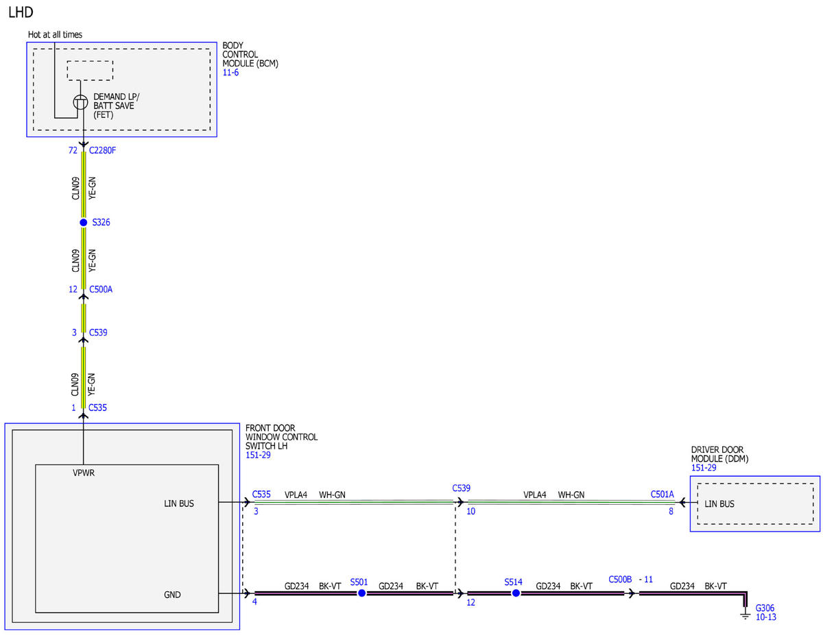Click the "GND" terminal label
Image resolution: width=823 pixels, height=635 pixels.
[172, 595]
